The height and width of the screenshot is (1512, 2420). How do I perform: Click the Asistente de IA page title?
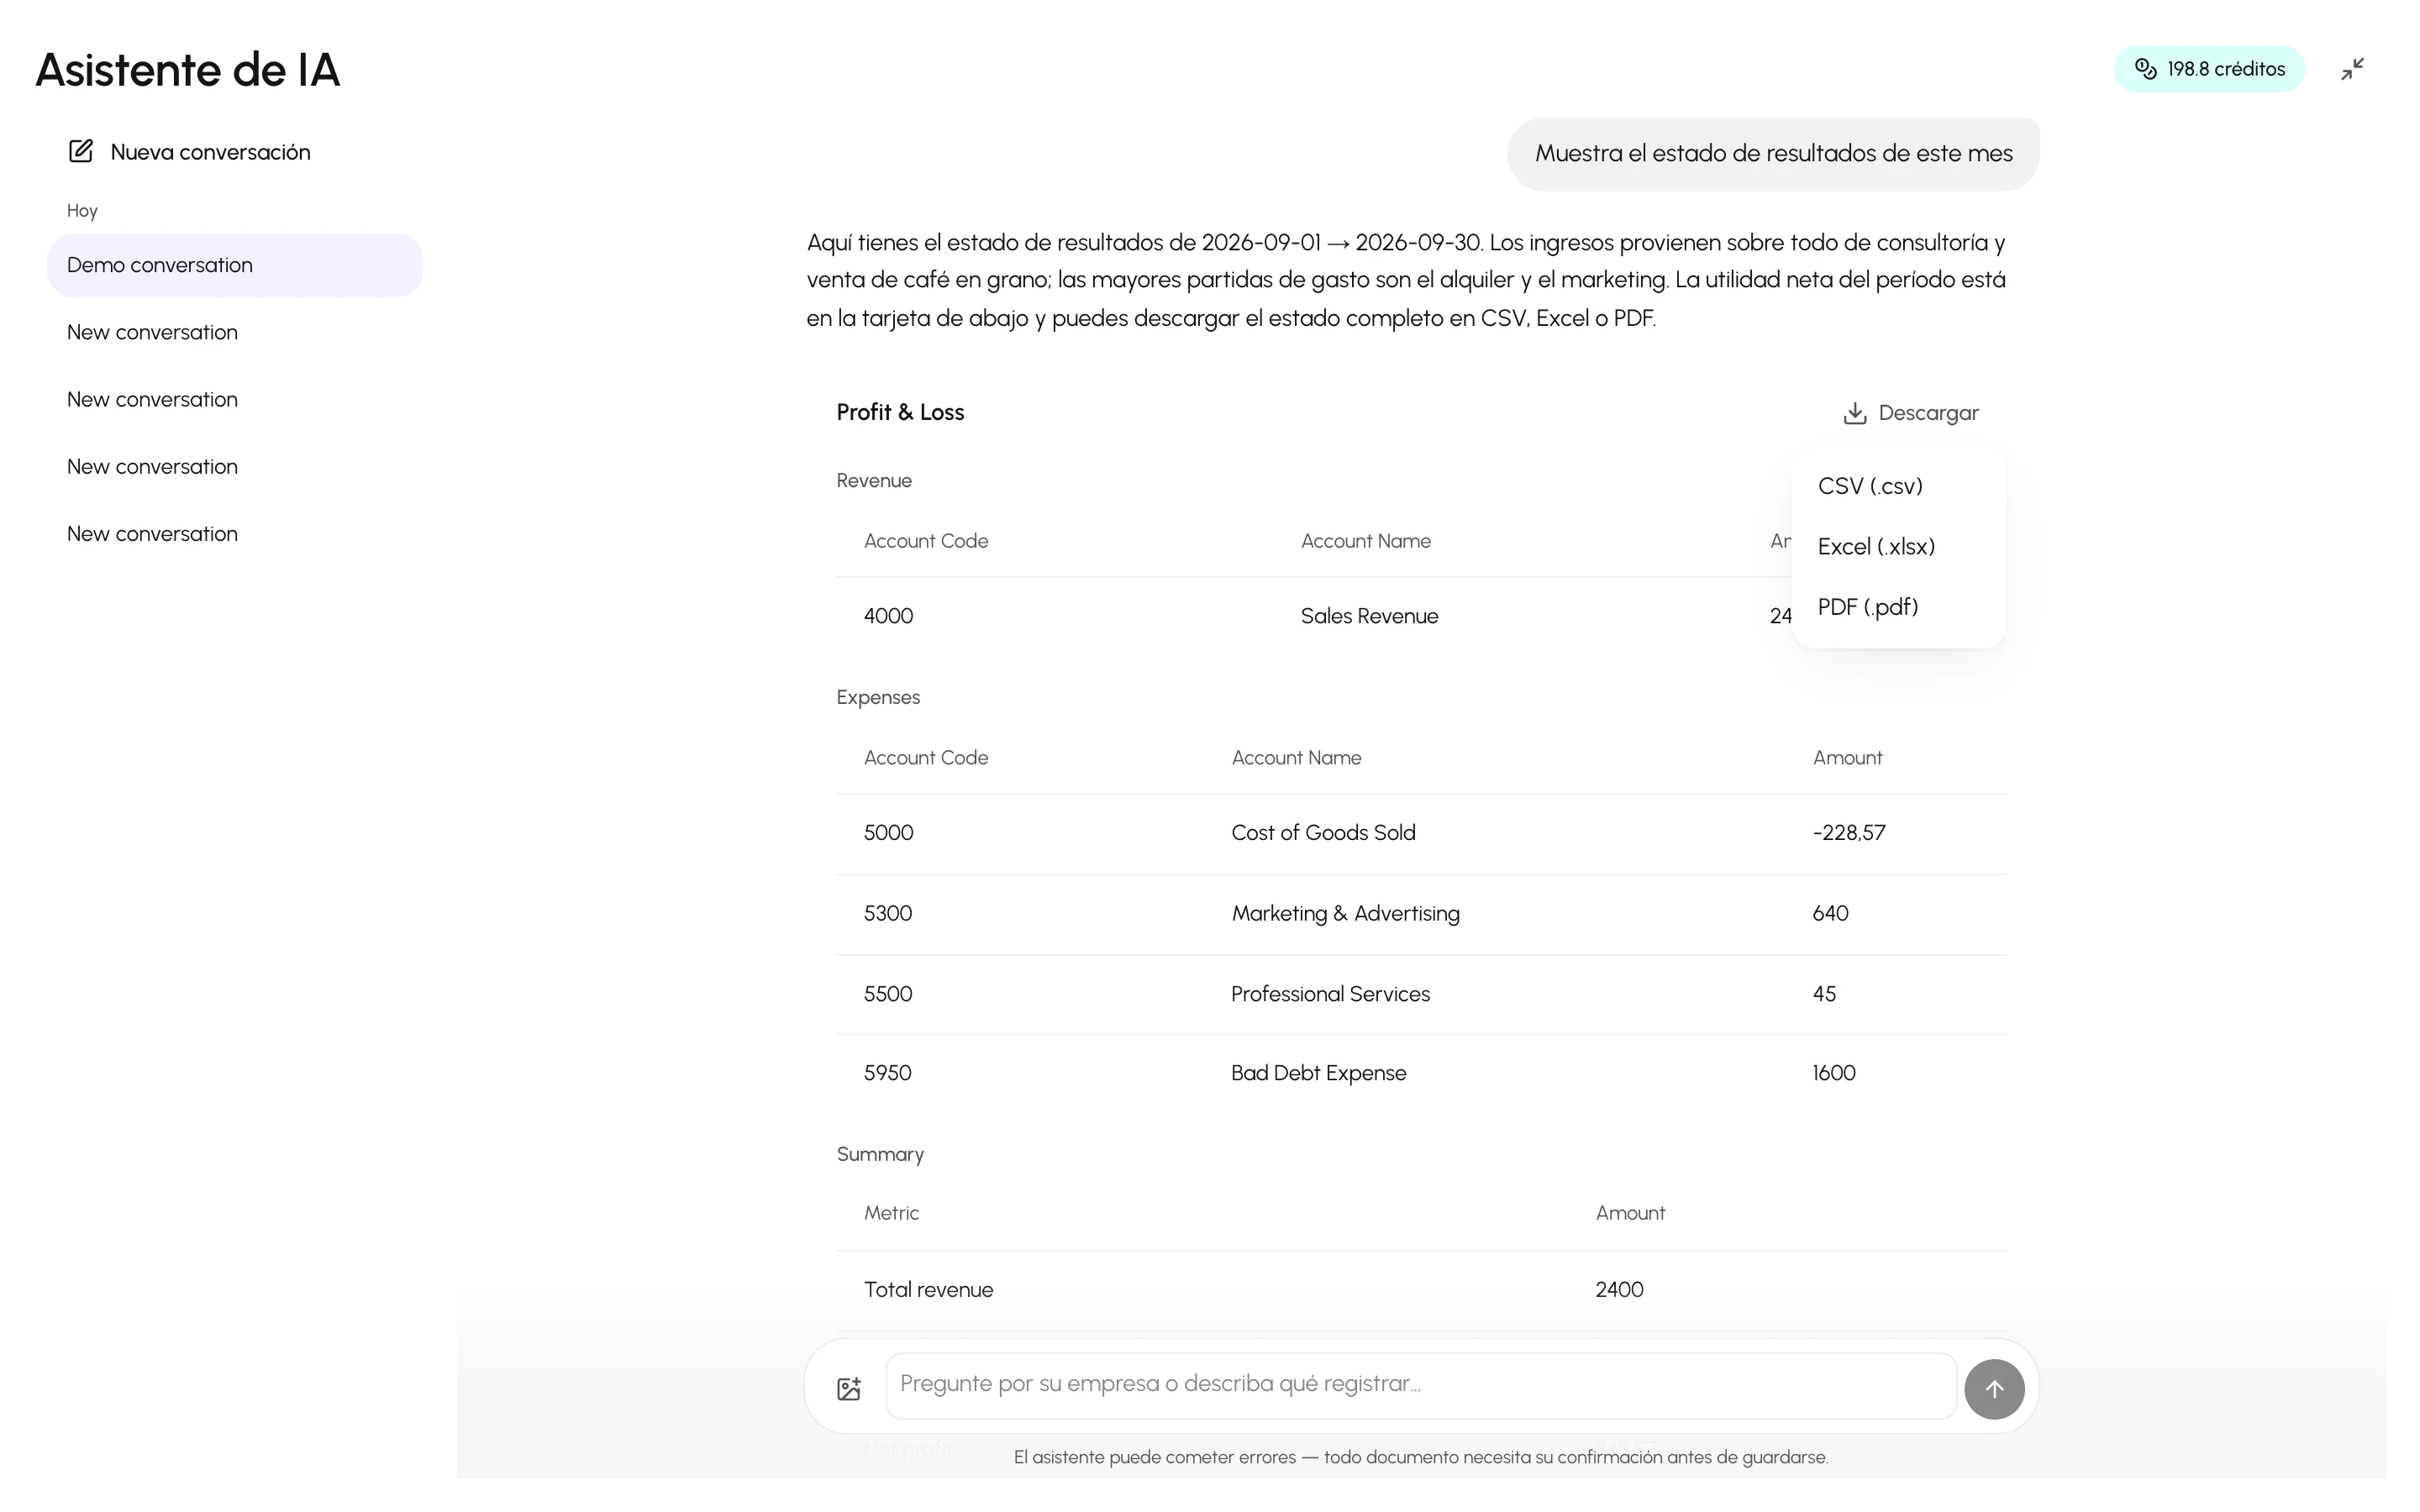coord(188,70)
